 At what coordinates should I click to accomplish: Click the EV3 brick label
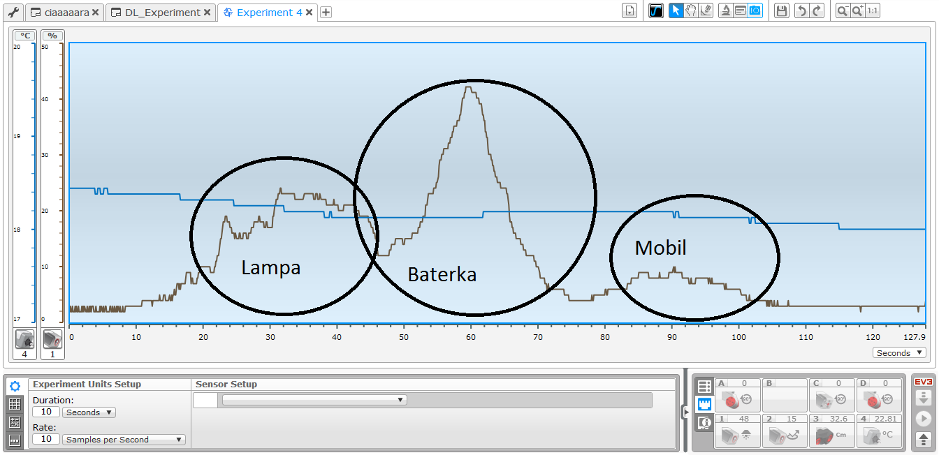coord(924,382)
